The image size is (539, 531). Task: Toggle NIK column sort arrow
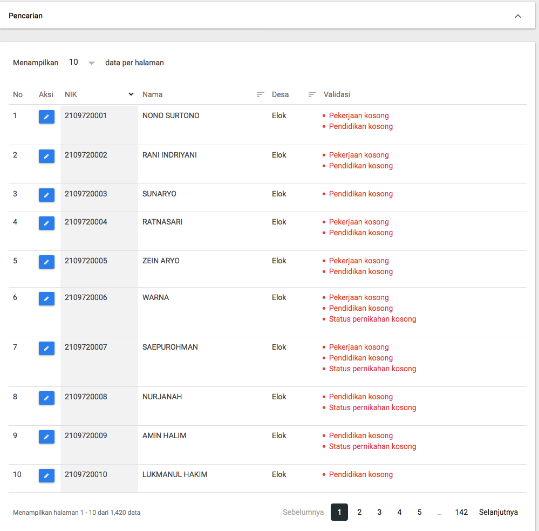131,94
